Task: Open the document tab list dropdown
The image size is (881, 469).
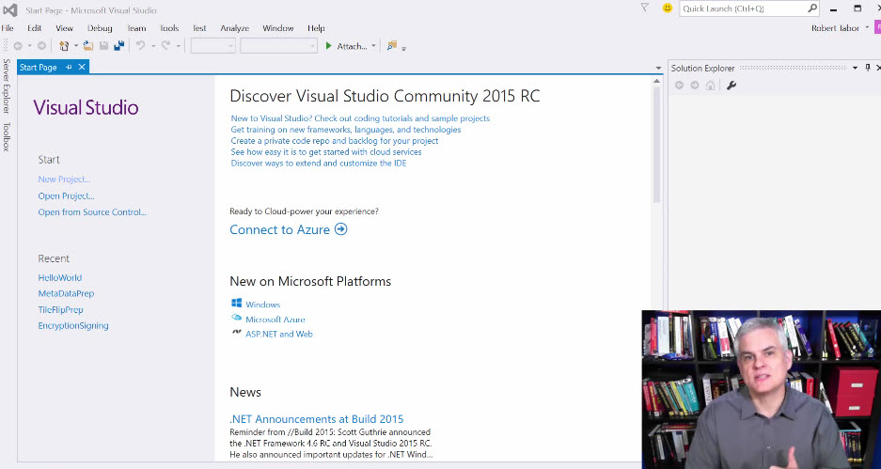Action: tap(658, 68)
